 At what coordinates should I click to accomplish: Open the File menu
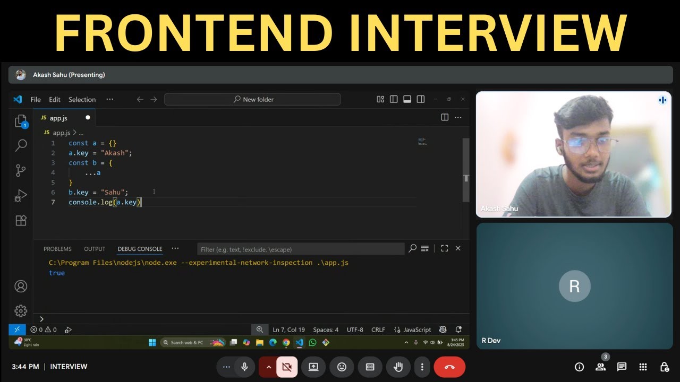coord(36,99)
